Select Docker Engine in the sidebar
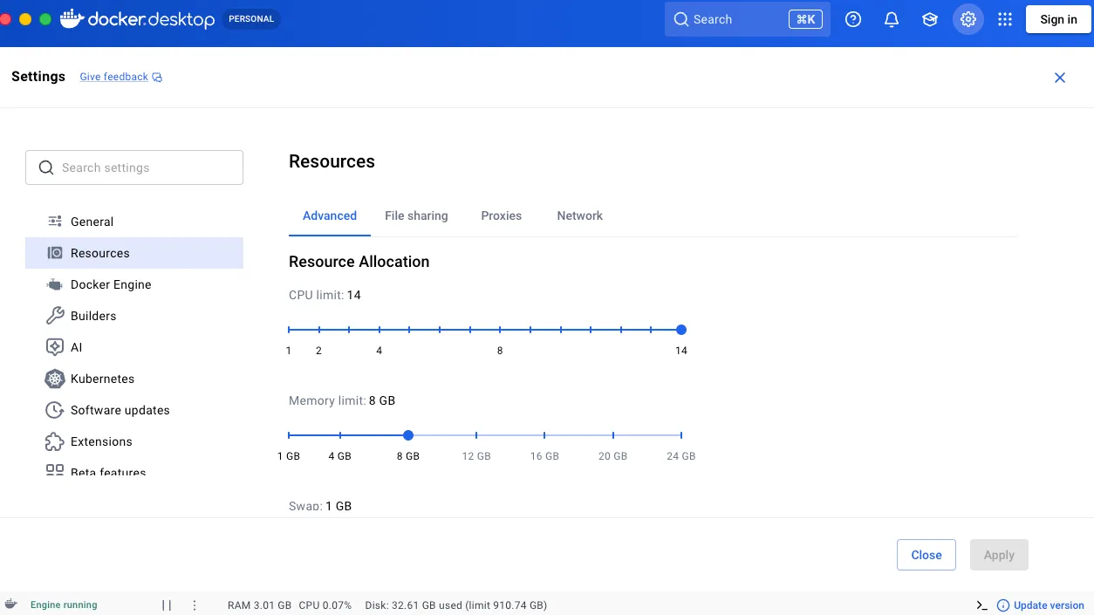The image size is (1094, 615). click(x=134, y=284)
